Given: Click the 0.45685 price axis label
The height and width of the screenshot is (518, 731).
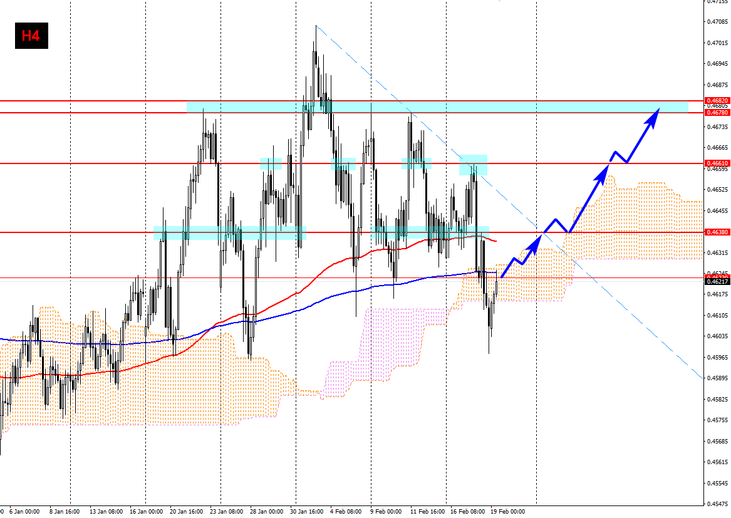Looking at the screenshot, I should [x=717, y=441].
